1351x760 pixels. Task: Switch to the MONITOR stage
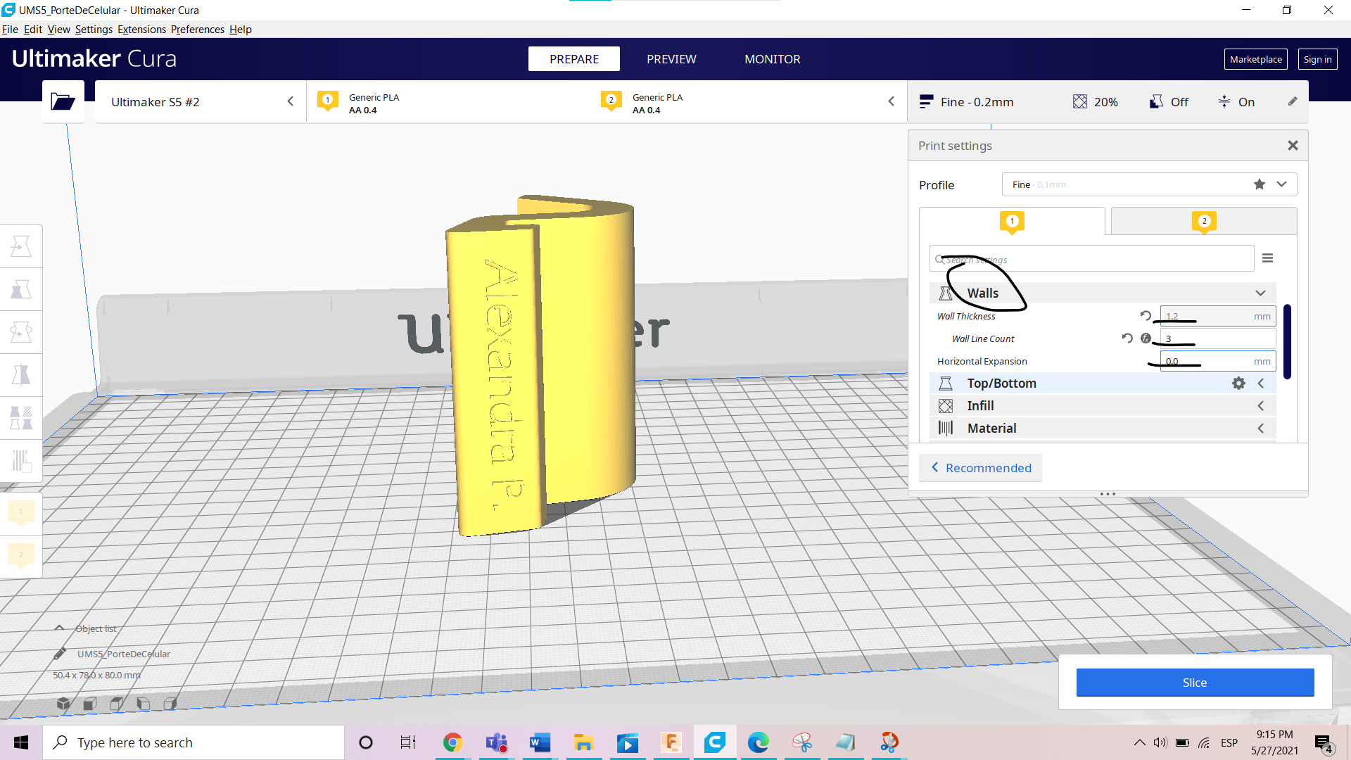tap(773, 59)
